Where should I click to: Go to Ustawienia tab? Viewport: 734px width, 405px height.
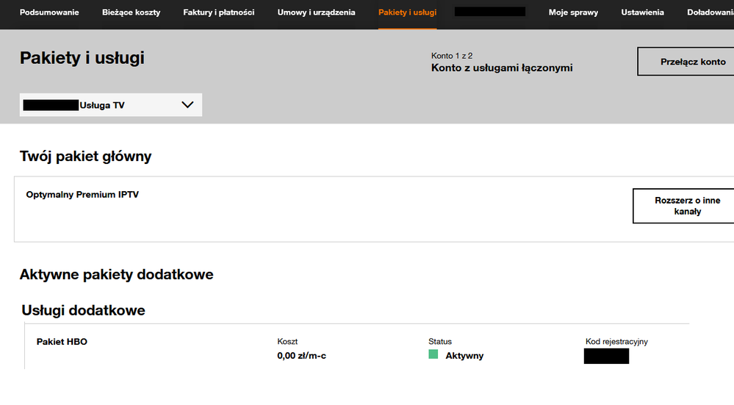tap(642, 12)
